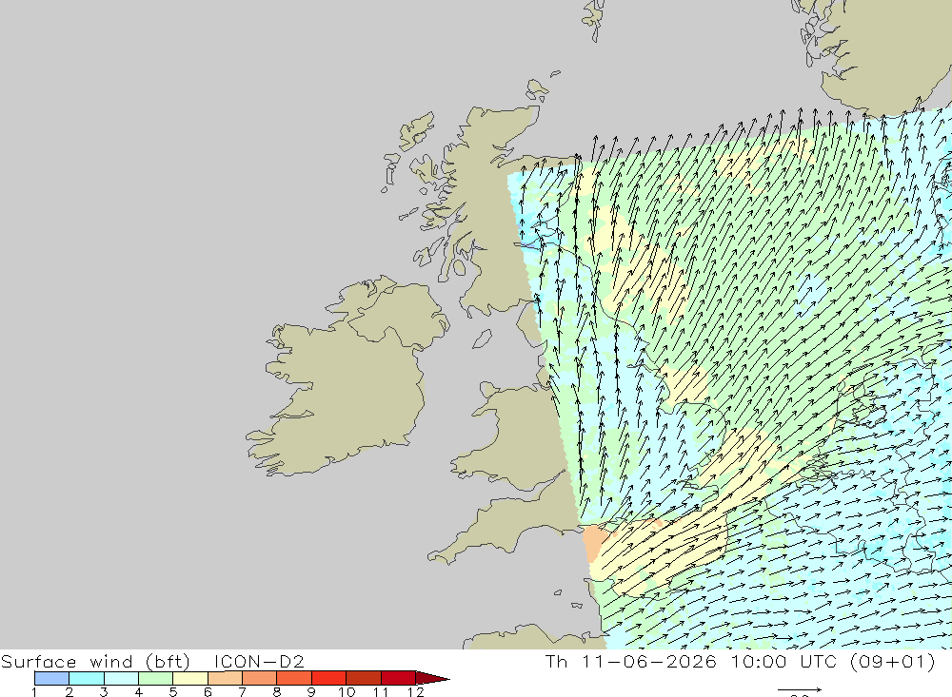Click the Beaufort 11 crimson legend swatch
The height and width of the screenshot is (697, 952).
398,678
